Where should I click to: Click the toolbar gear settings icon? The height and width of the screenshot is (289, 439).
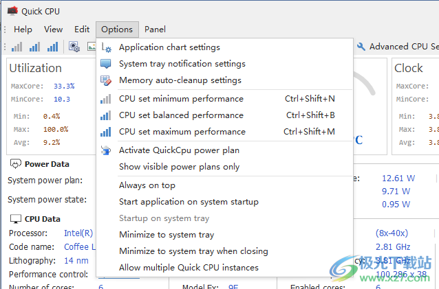coord(74,47)
